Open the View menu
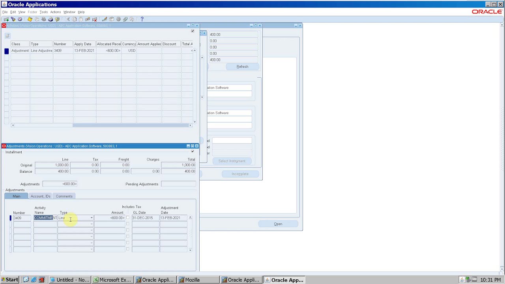Image resolution: width=505 pixels, height=284 pixels. tap(22, 12)
